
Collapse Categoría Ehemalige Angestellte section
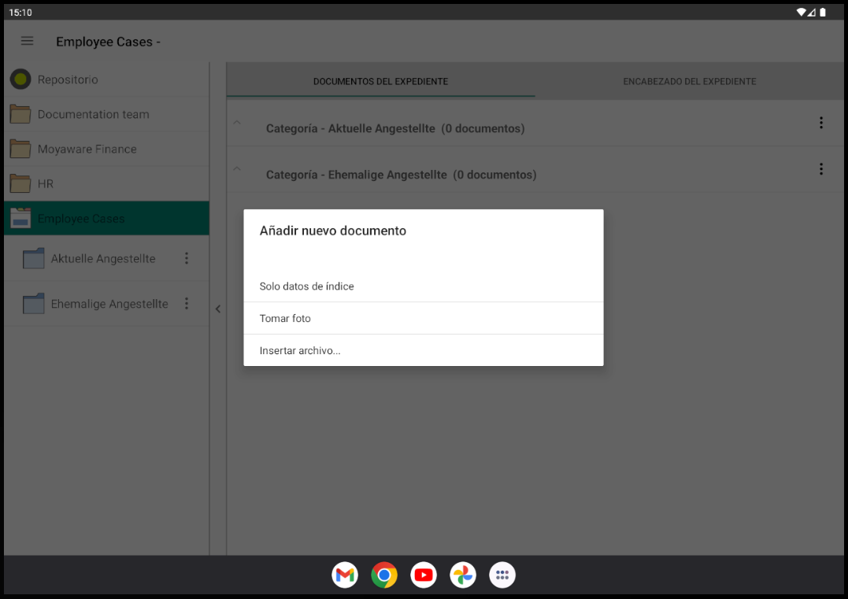(237, 169)
